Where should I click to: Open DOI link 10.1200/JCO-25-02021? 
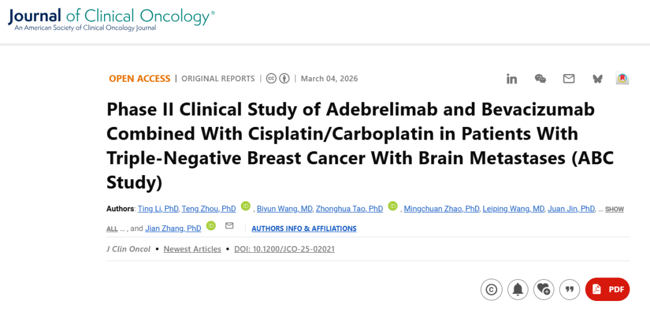(x=284, y=249)
